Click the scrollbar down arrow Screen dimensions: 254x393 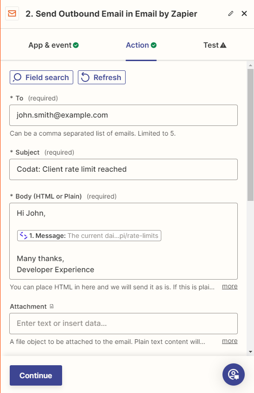click(x=250, y=352)
